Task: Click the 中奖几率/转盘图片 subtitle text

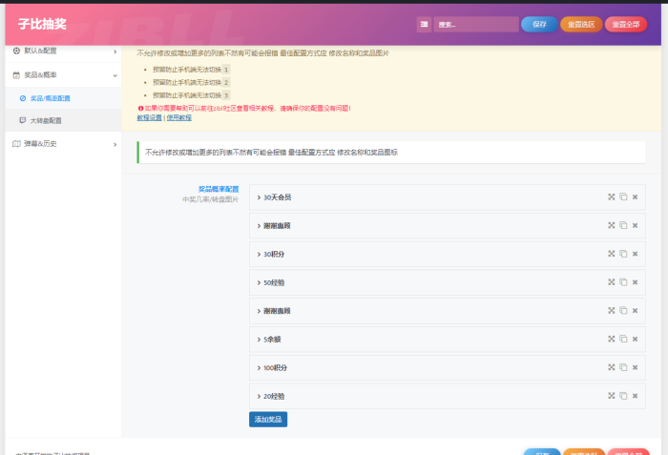Action: coord(211,199)
